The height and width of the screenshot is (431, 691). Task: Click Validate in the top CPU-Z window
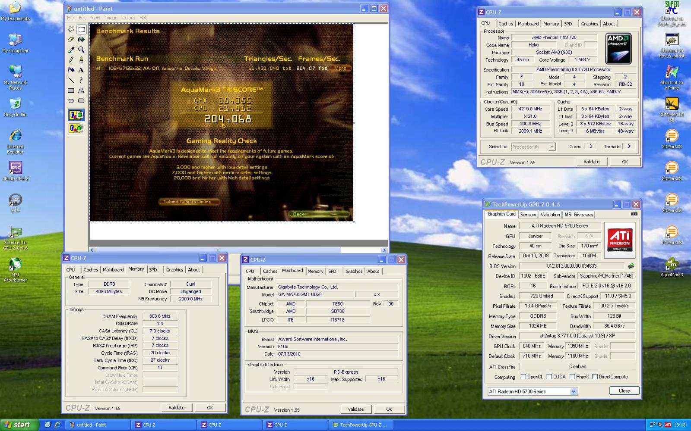point(592,162)
